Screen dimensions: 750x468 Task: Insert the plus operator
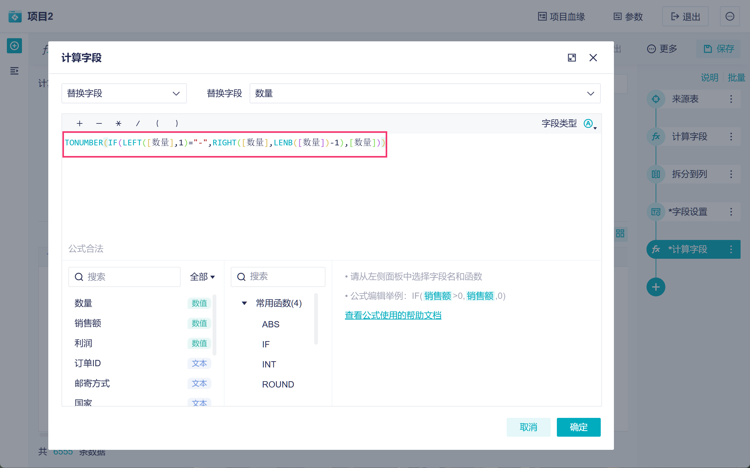(80, 123)
